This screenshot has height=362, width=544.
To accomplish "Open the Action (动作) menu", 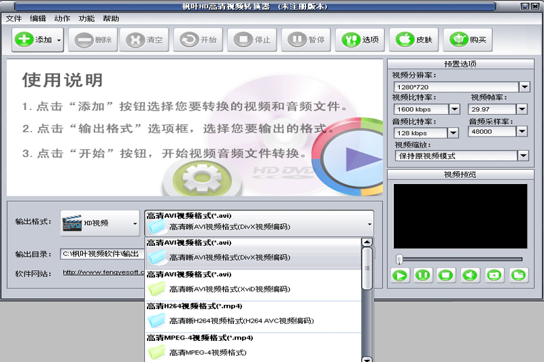I will [x=62, y=19].
